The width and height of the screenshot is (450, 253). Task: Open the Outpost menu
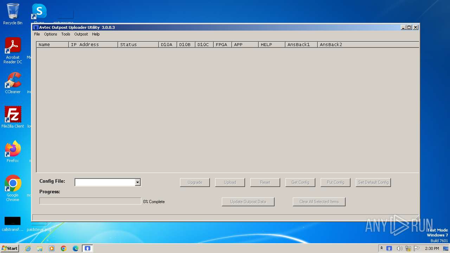click(x=81, y=34)
